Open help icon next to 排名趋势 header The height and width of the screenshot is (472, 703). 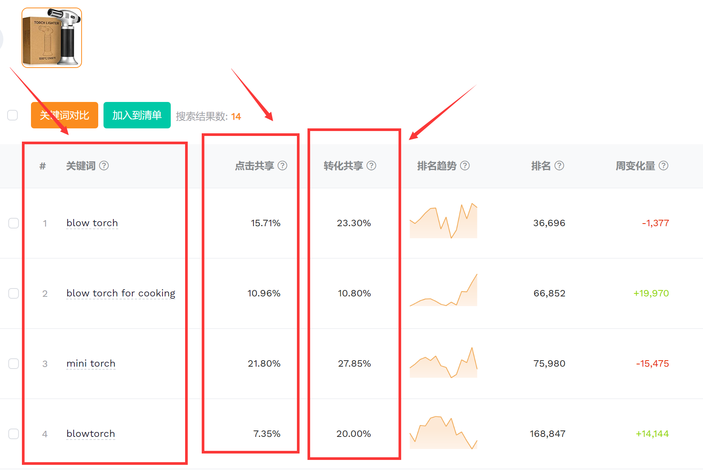pyautogui.click(x=465, y=166)
